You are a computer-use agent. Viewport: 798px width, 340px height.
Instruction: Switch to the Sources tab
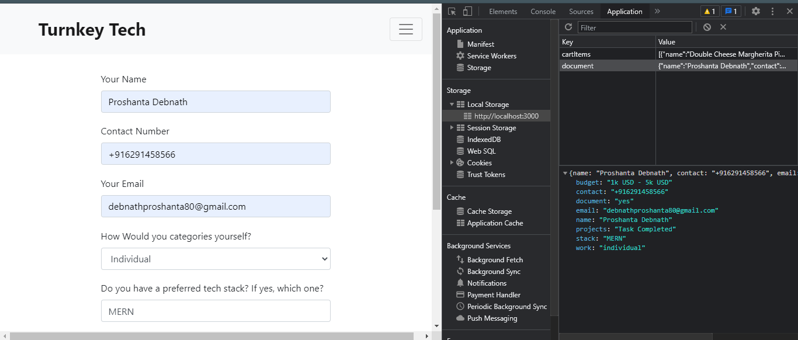click(x=581, y=11)
